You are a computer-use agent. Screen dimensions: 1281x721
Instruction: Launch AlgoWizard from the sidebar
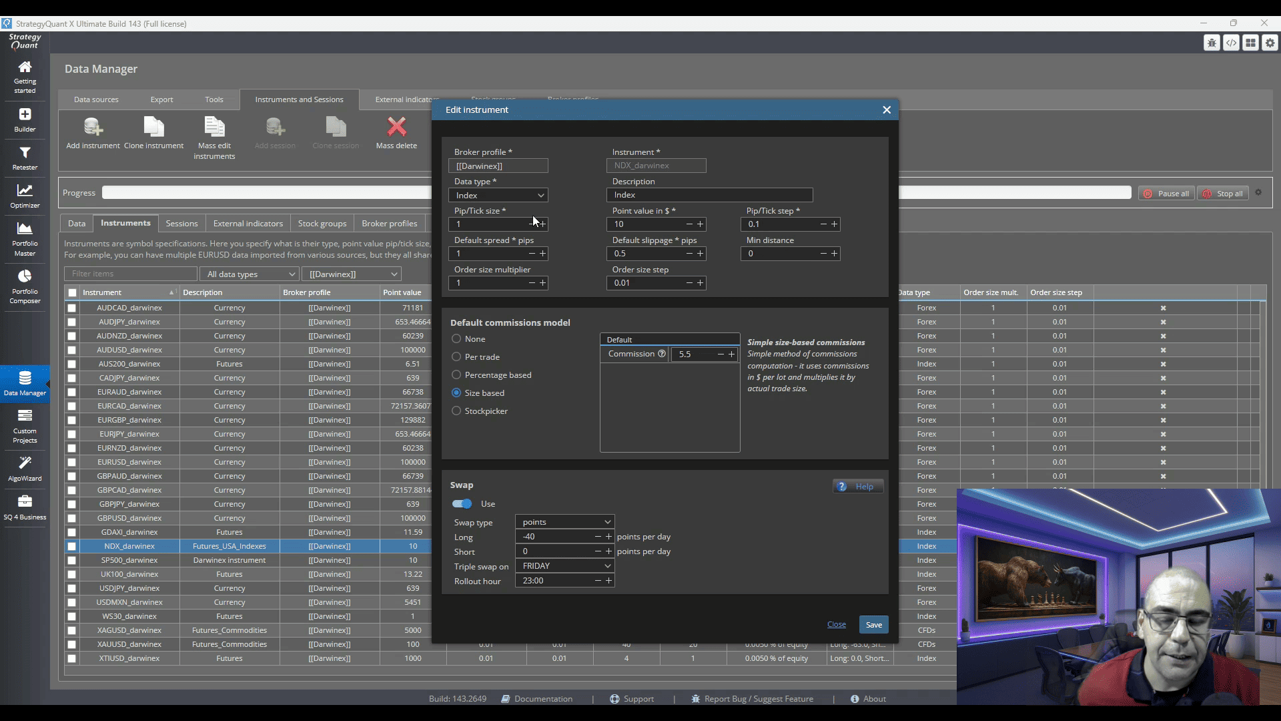(x=25, y=469)
